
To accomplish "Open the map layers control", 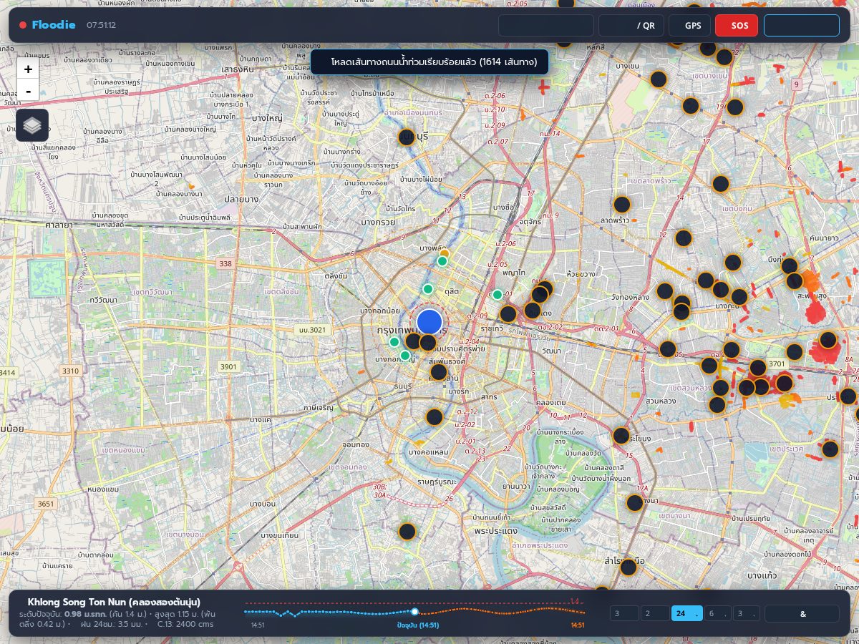I will pos(32,125).
